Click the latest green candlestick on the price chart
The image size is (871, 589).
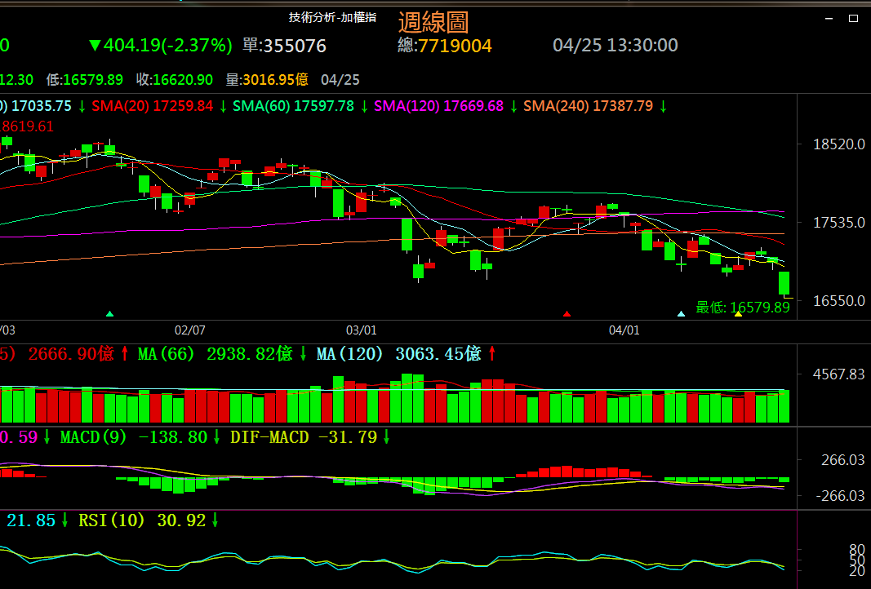pos(784,283)
